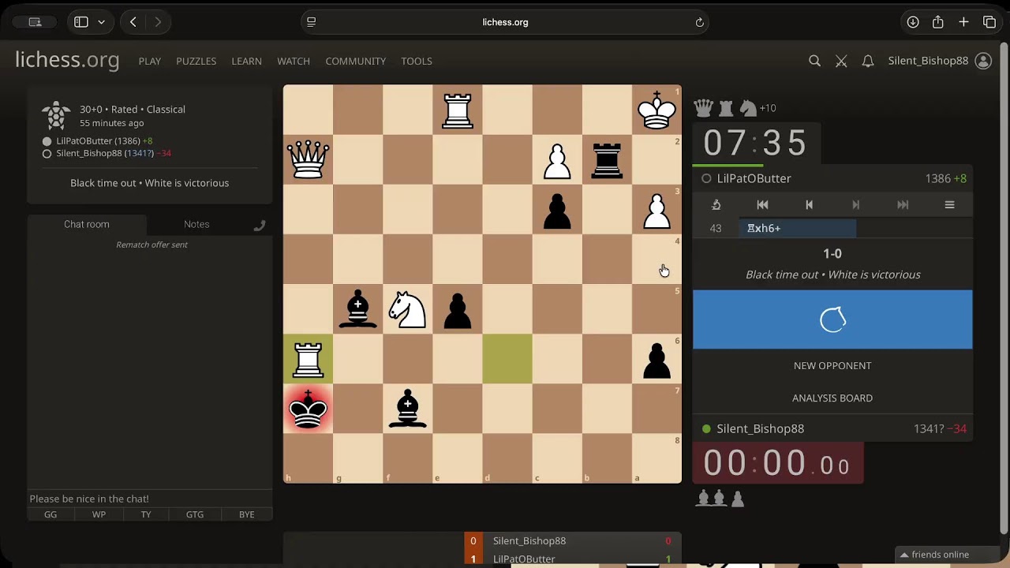Click the white queen on the board

coord(308,159)
